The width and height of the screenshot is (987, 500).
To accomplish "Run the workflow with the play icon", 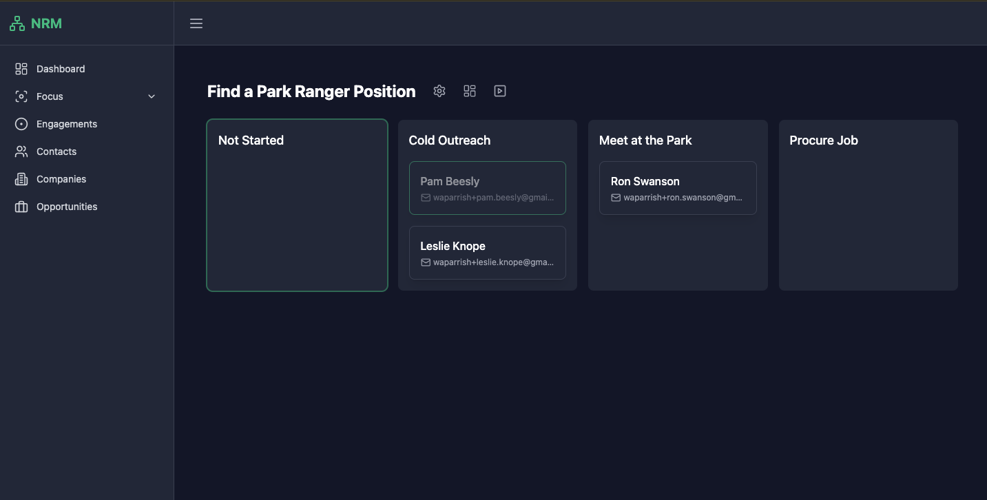I will click(x=499, y=90).
